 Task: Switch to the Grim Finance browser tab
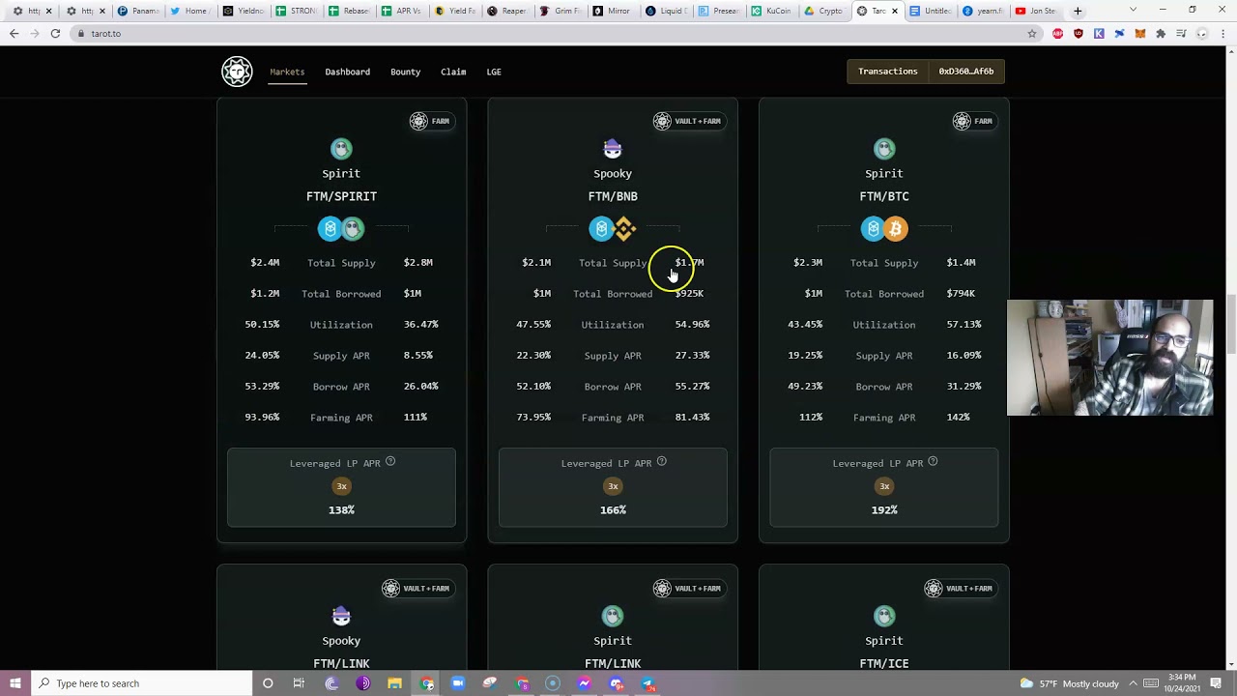point(561,11)
